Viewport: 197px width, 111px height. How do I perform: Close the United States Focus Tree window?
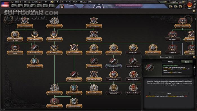tap(194, 11)
